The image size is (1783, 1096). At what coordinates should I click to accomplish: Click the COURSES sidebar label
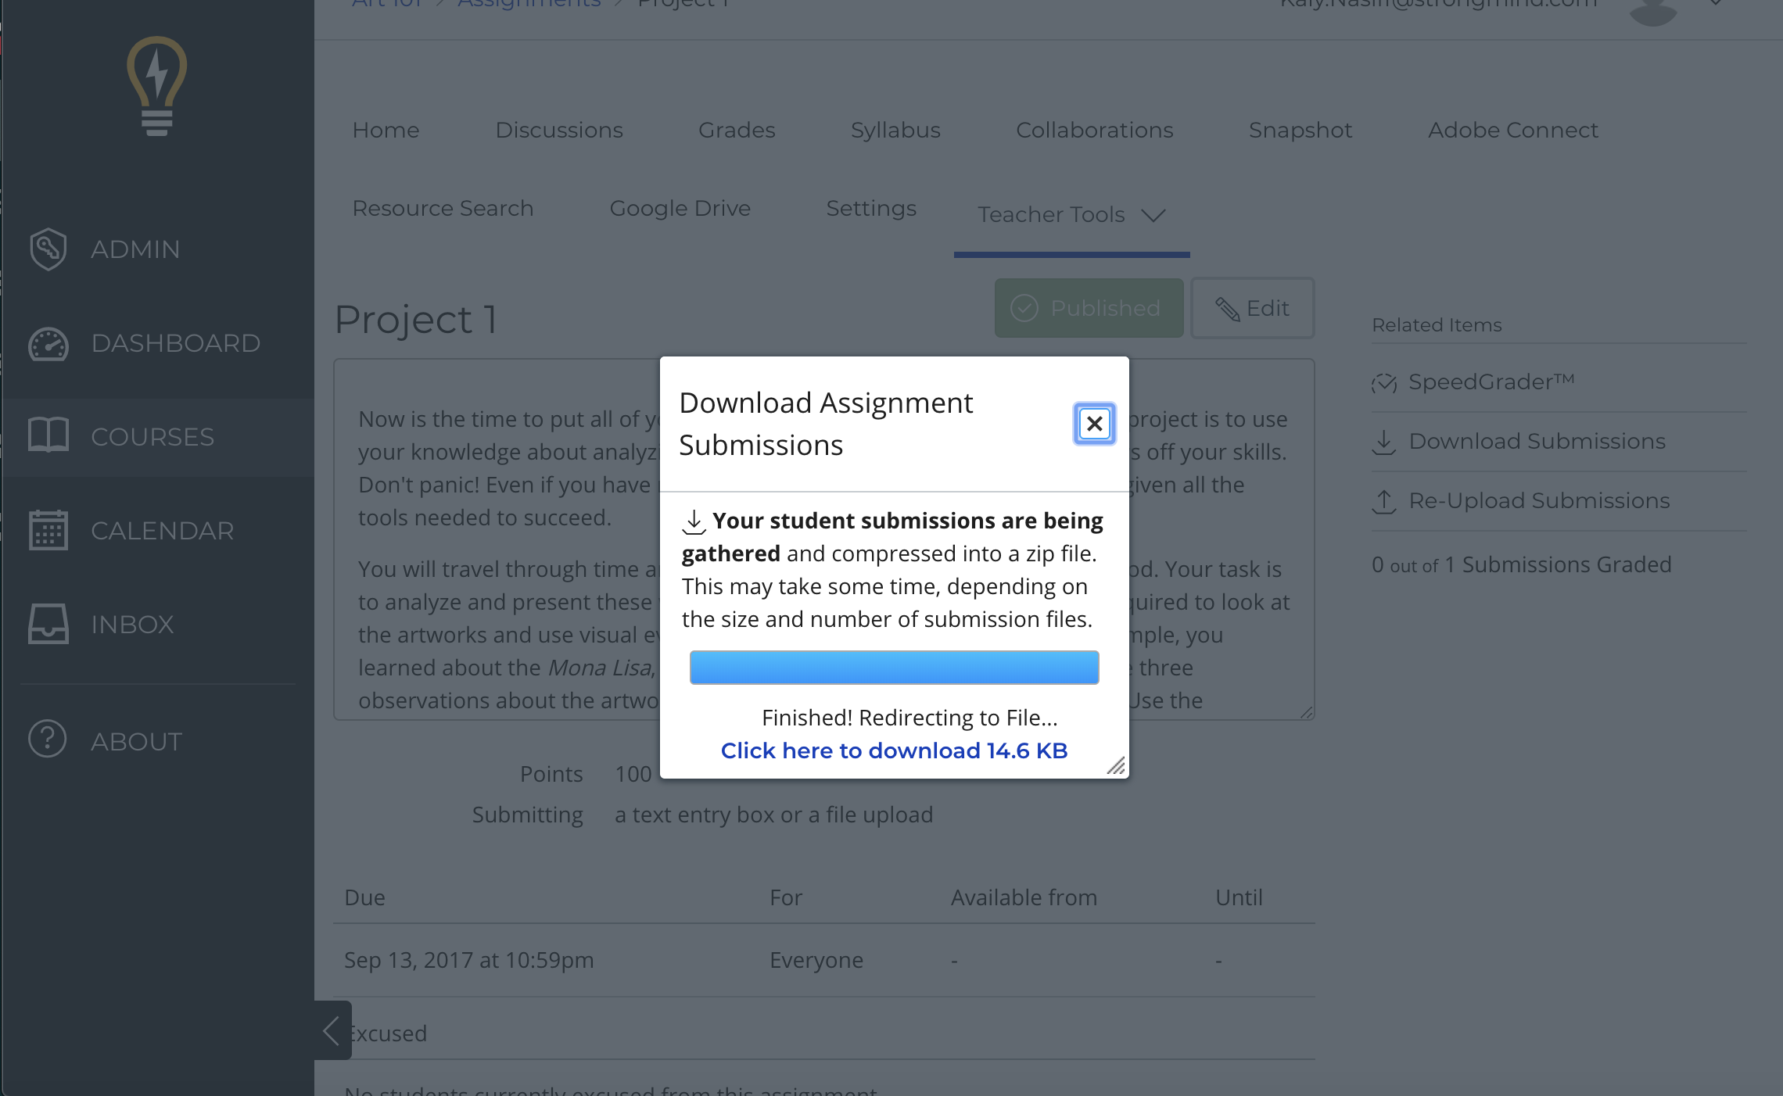point(152,437)
